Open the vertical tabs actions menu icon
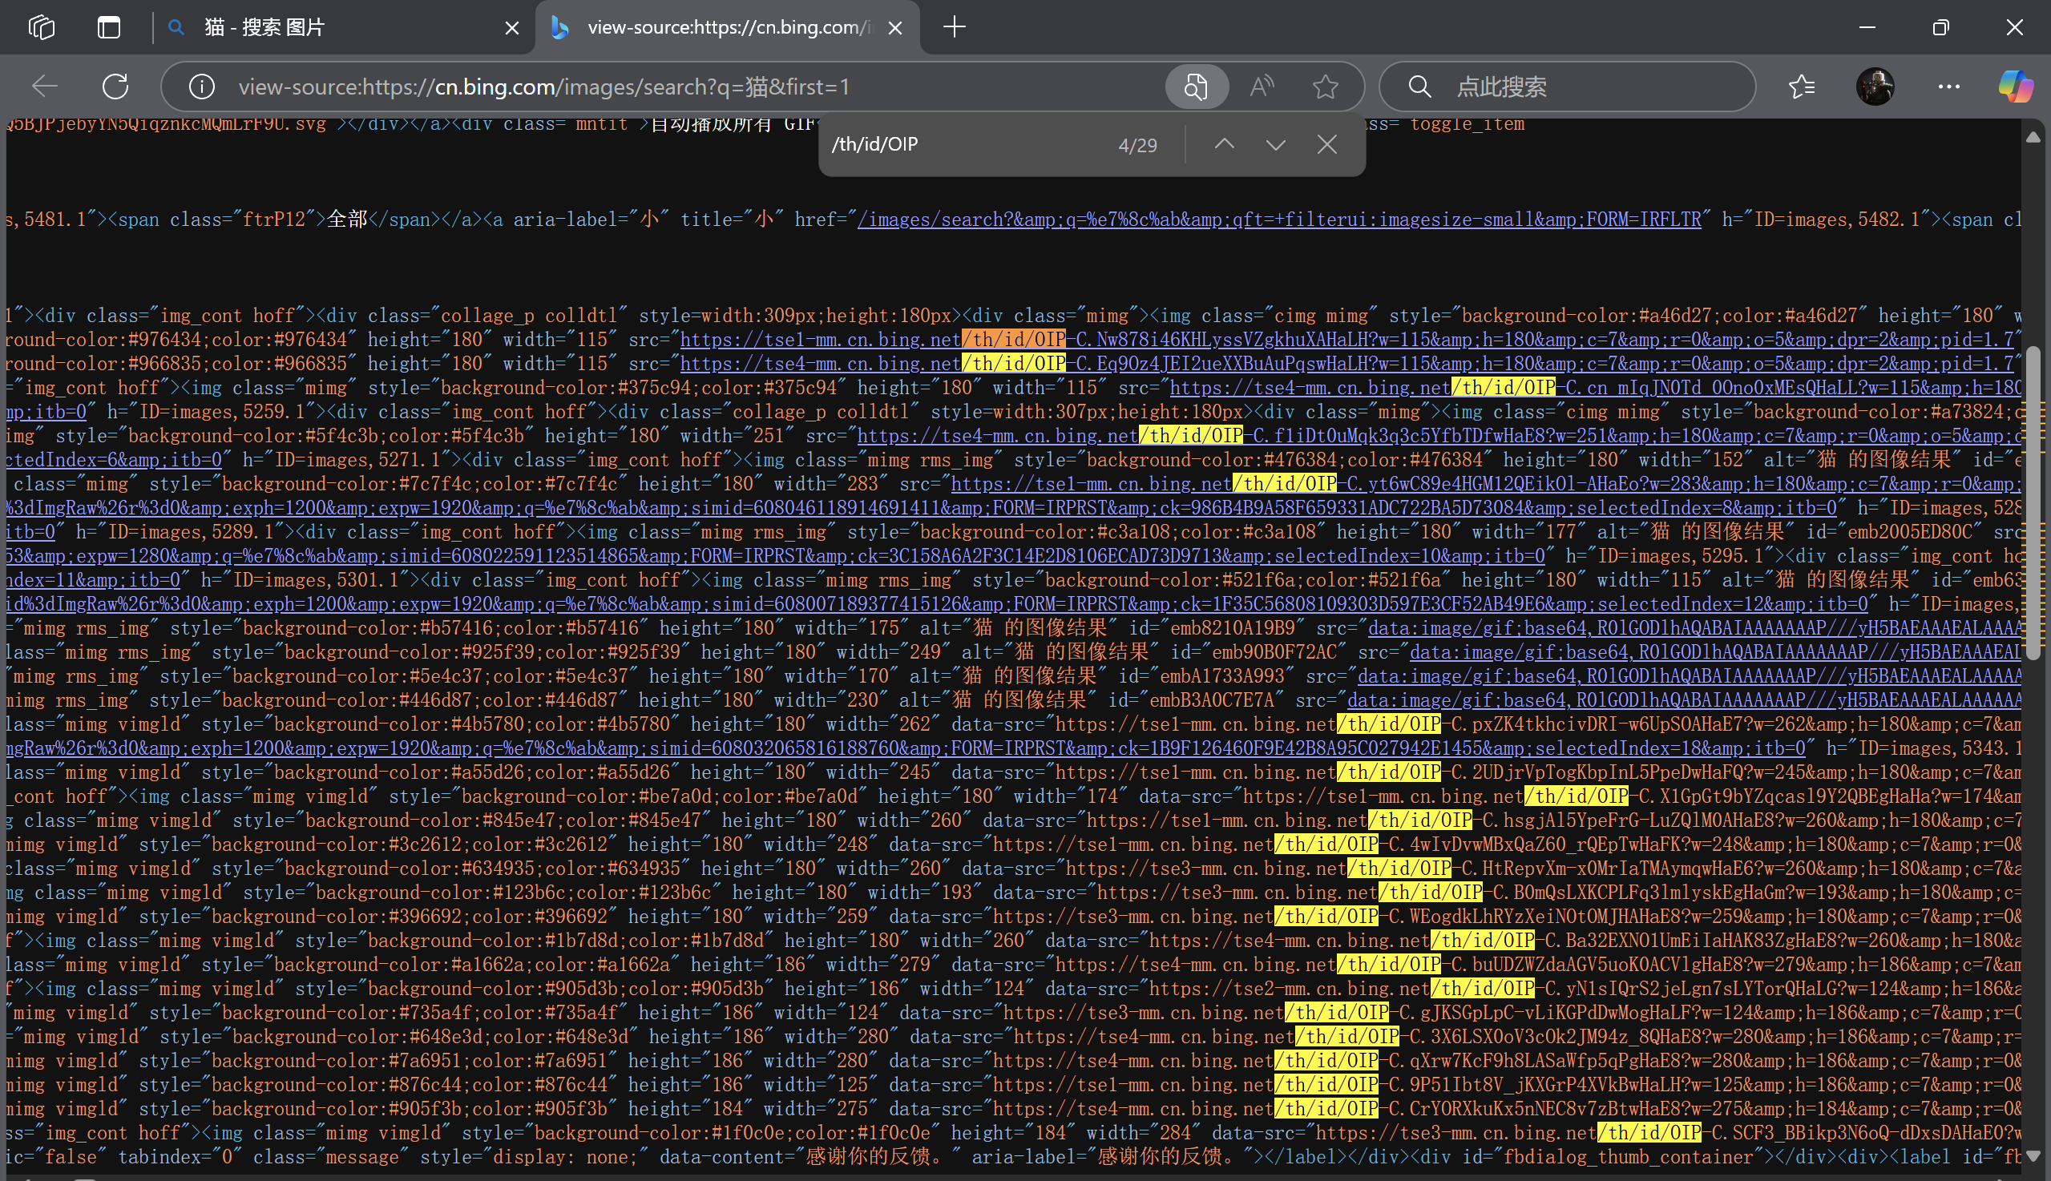 (x=109, y=27)
